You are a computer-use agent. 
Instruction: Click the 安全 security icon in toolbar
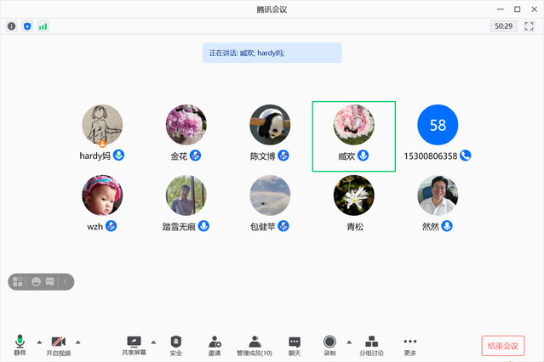tap(176, 344)
